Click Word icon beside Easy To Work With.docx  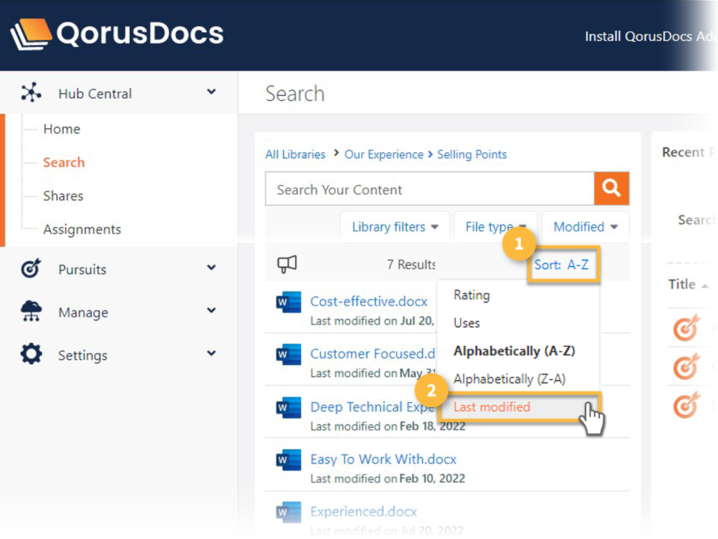pos(288,460)
